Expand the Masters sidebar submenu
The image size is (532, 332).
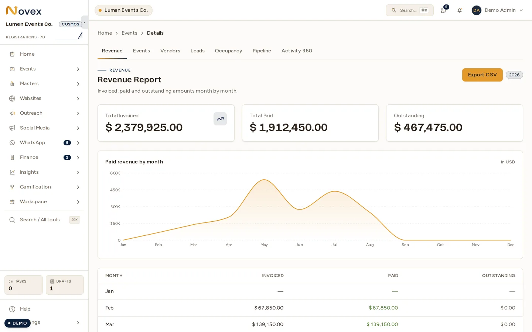[x=78, y=84]
